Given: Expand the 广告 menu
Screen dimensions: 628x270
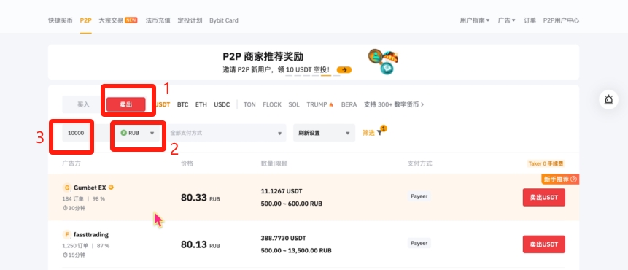Looking at the screenshot, I should tap(506, 20).
